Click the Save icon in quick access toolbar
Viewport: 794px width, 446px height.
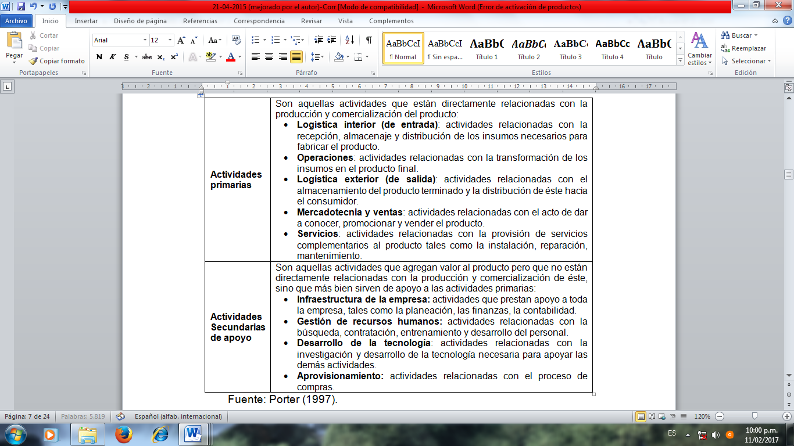pos(21,6)
